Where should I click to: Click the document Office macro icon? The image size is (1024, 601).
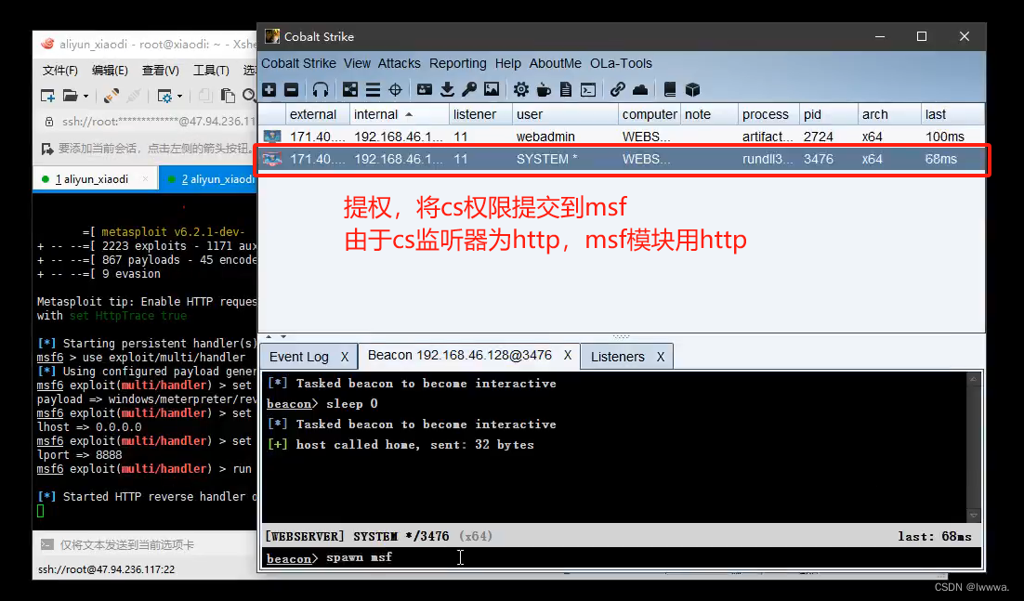tap(566, 89)
